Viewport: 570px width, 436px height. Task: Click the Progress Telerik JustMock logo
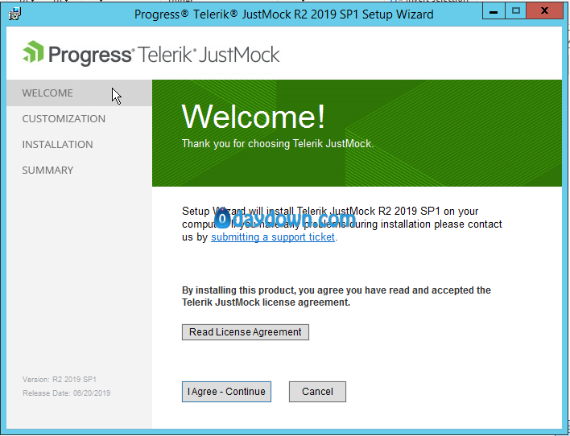pos(151,54)
